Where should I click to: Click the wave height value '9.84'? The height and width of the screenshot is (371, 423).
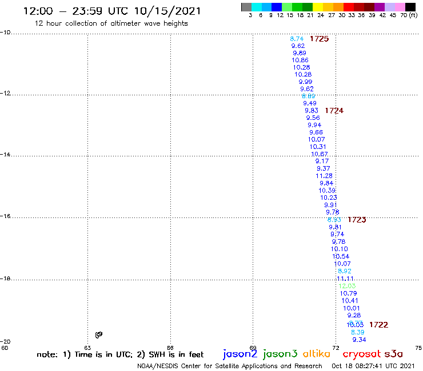coord(326,183)
